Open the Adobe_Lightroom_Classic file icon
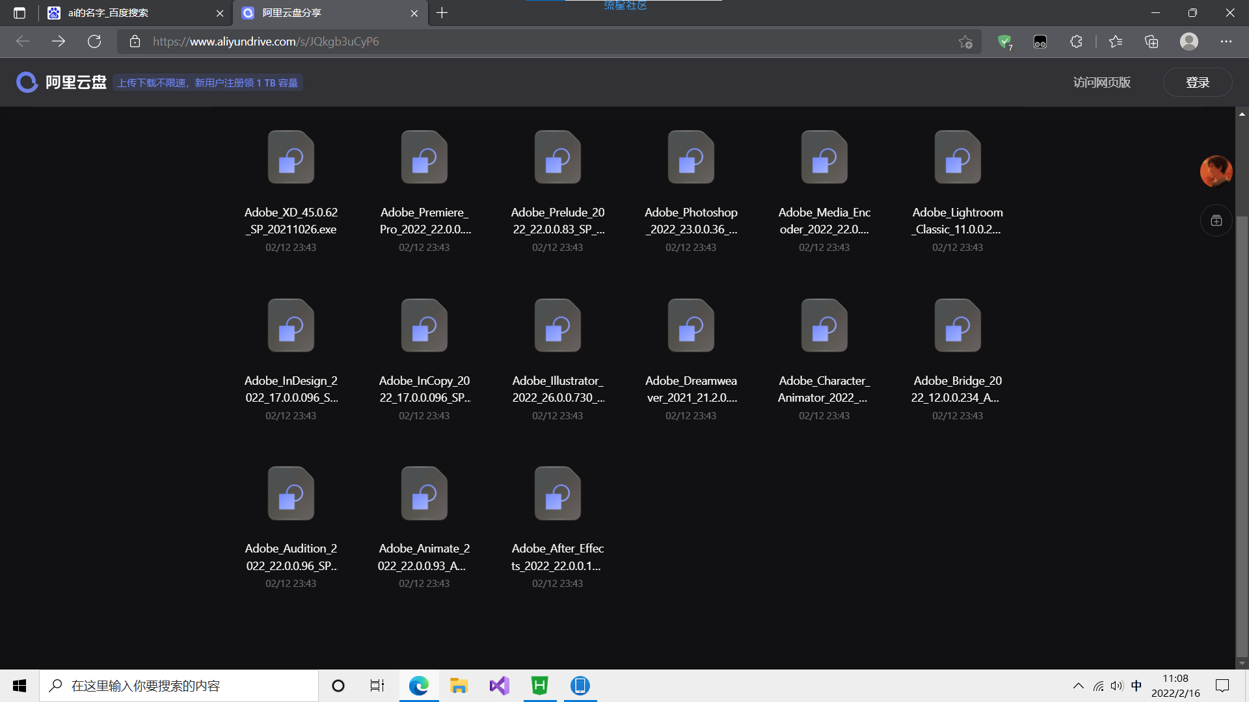Image resolution: width=1249 pixels, height=702 pixels. click(958, 157)
